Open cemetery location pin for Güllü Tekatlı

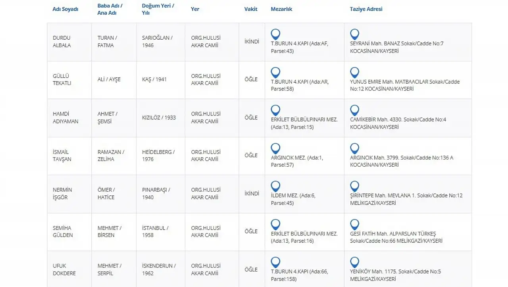275,72
